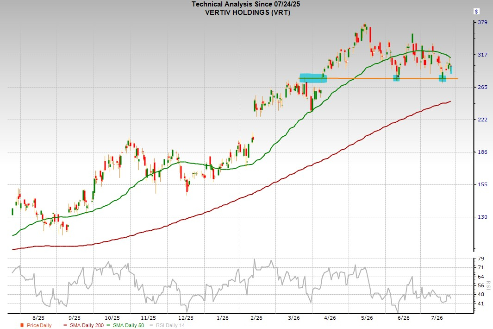
Task: Click the vertical RSI axis title
Action: coord(488,285)
